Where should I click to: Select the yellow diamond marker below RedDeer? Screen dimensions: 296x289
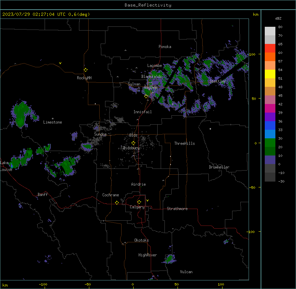(x=146, y=96)
